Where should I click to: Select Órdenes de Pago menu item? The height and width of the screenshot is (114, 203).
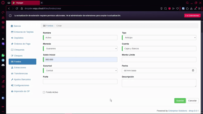(22, 44)
